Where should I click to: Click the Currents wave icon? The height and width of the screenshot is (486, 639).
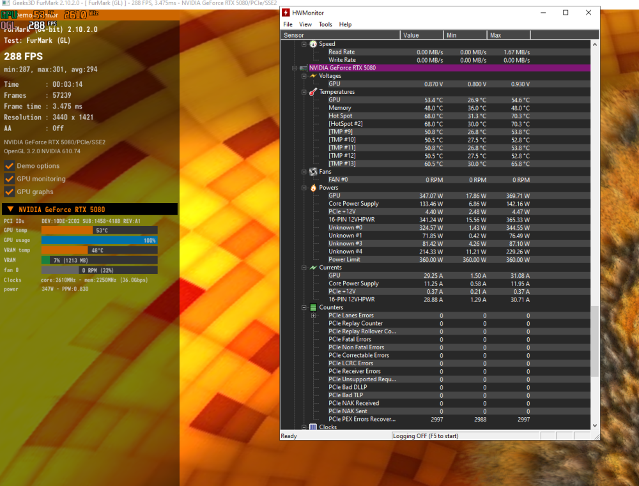(x=313, y=268)
